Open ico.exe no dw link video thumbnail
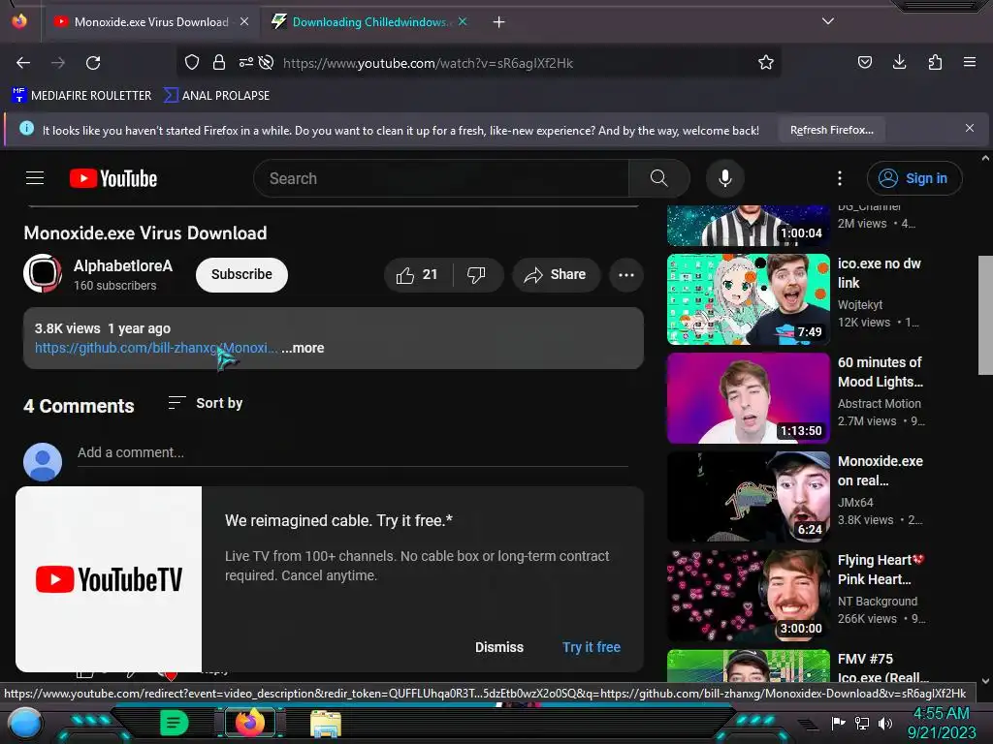 (x=748, y=299)
